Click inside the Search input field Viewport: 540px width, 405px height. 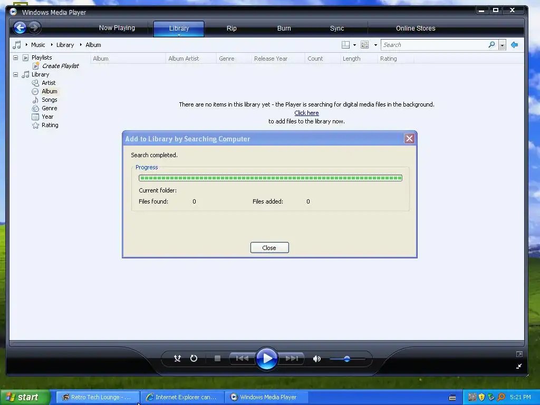[x=434, y=45]
